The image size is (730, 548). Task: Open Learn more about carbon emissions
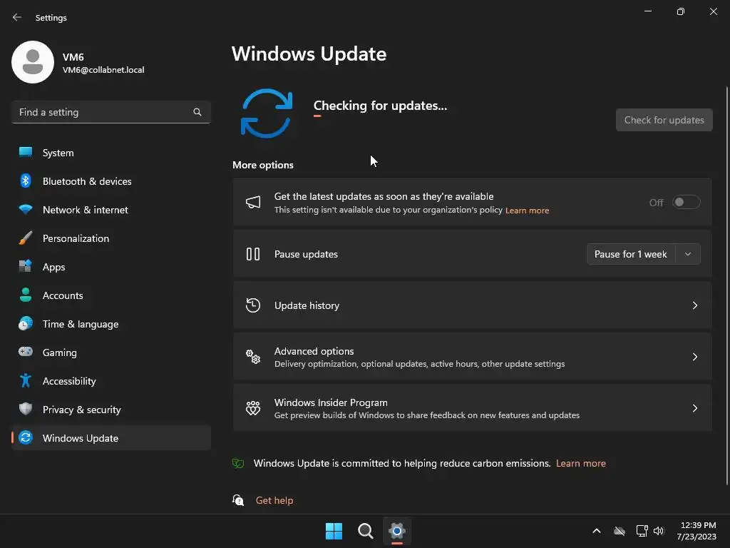point(580,463)
